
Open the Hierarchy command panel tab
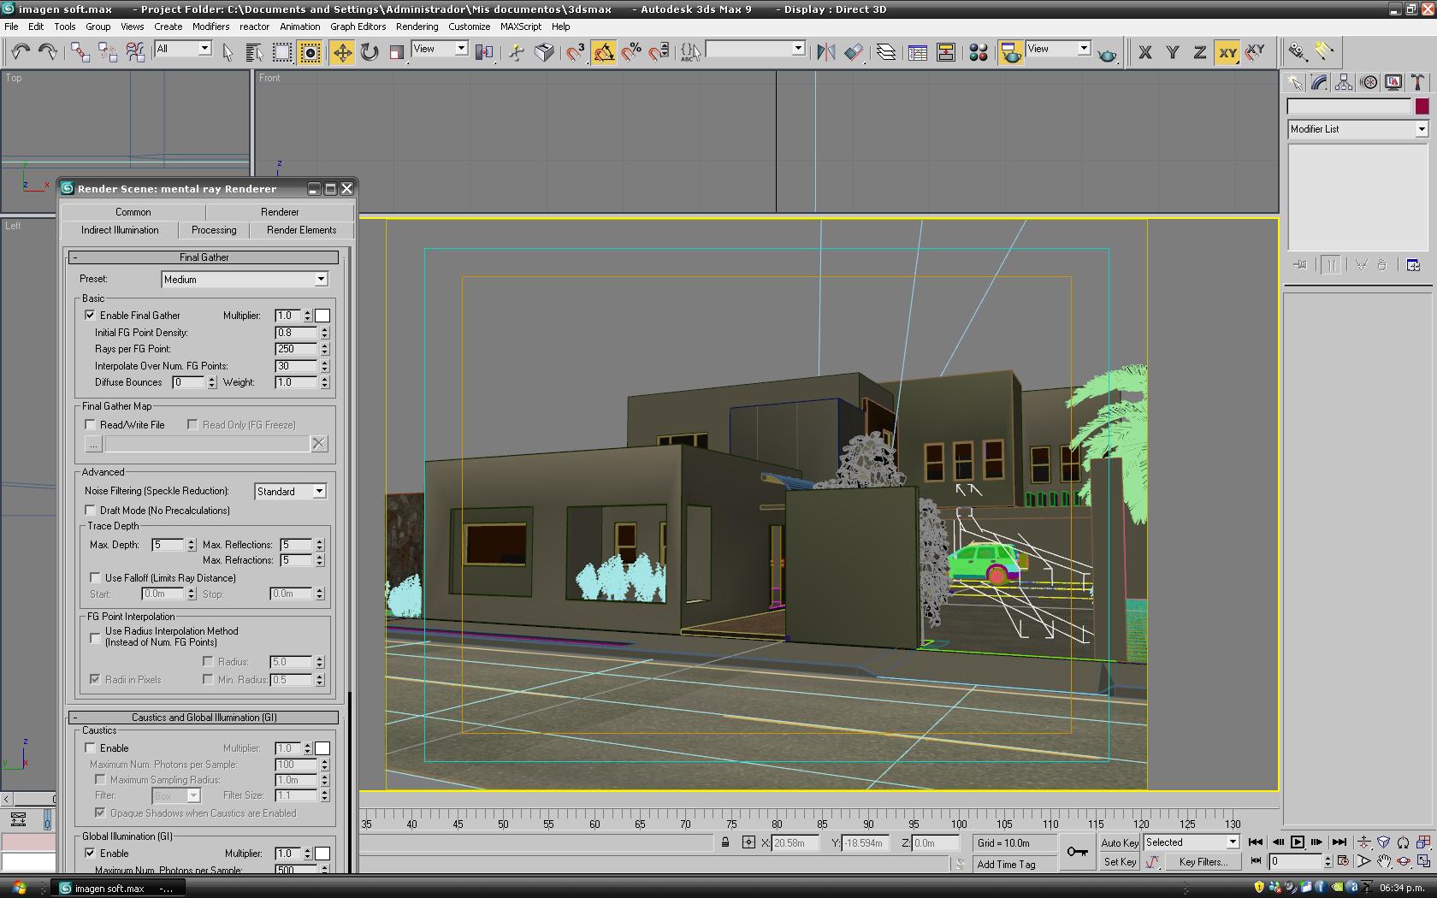1344,82
